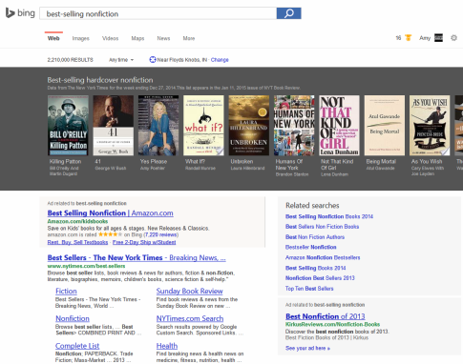Click the Change location link
This screenshot has height=364, width=463.
tap(220, 60)
